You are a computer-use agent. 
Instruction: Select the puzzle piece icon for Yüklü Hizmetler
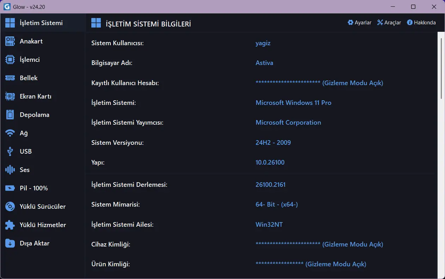tap(10, 225)
